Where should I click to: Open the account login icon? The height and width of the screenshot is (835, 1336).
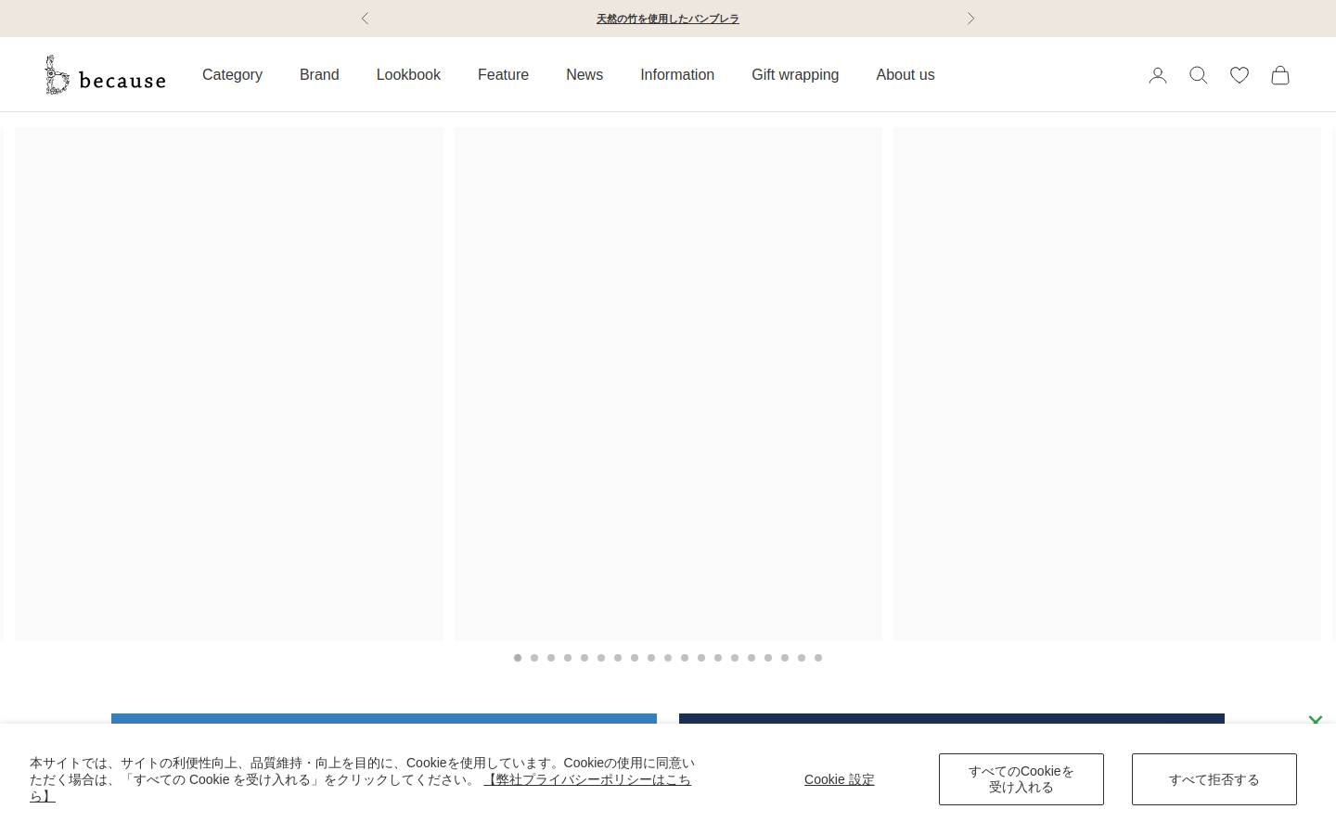(1158, 75)
